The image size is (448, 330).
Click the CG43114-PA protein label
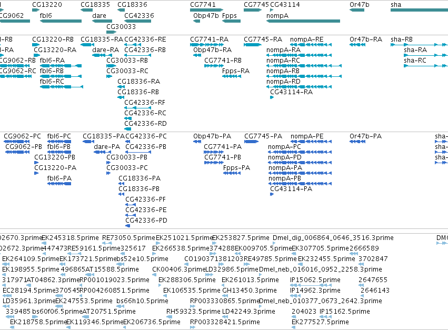291,189
